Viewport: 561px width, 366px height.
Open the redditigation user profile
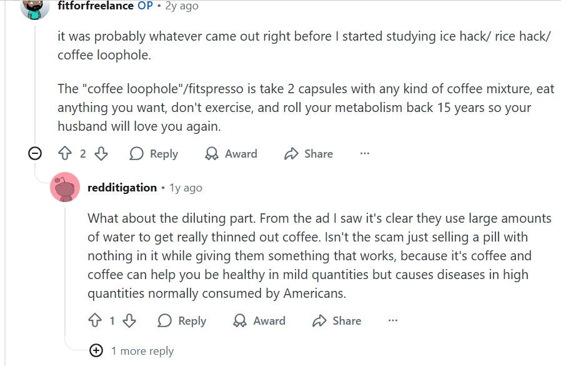click(122, 188)
